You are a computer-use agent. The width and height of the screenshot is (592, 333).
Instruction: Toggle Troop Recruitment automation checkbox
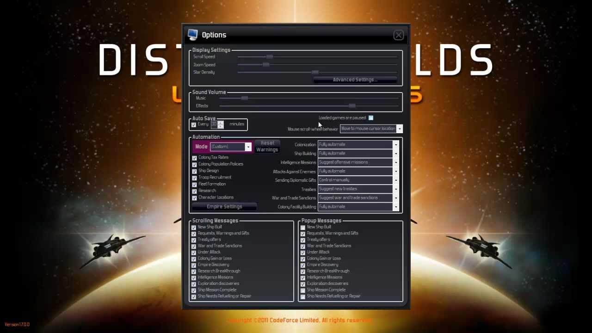pos(194,178)
